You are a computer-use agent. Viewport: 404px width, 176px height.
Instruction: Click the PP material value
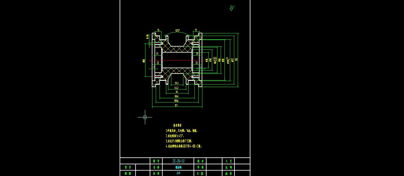(x=179, y=173)
